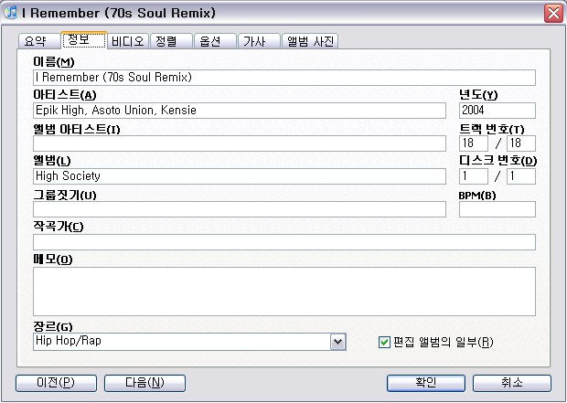Click the 앨범 field showing High Society
Image resolution: width=567 pixels, height=403 pixels.
tap(240, 176)
